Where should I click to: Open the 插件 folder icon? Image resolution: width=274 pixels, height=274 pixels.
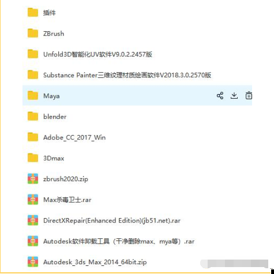[33, 13]
